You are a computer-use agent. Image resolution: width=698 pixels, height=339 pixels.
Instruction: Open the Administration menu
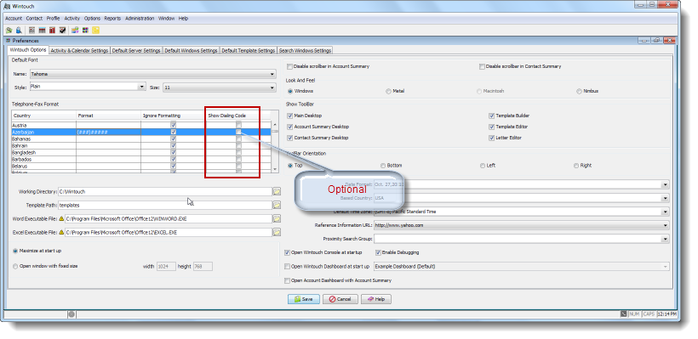click(140, 18)
